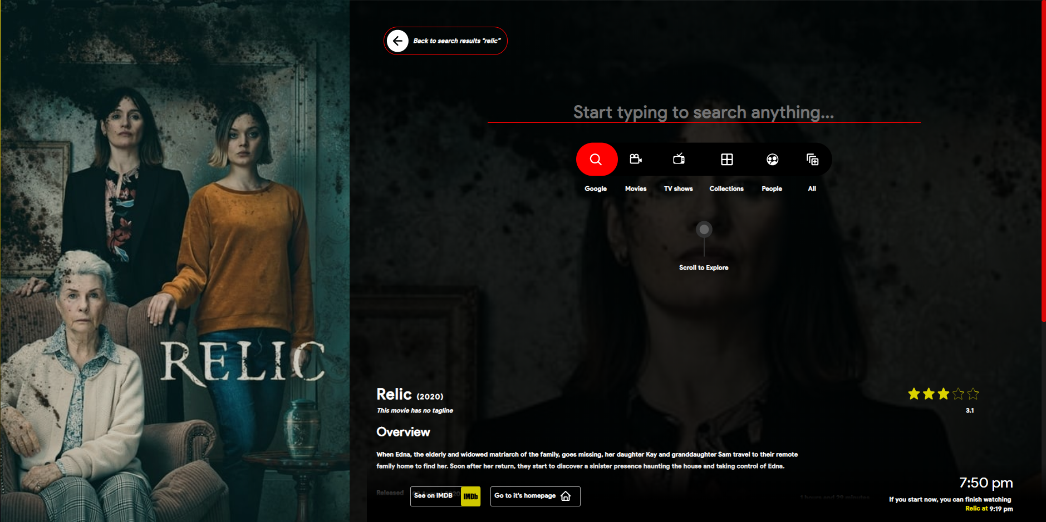1046x522 pixels.
Task: Click the All category search icon
Action: coord(812,159)
